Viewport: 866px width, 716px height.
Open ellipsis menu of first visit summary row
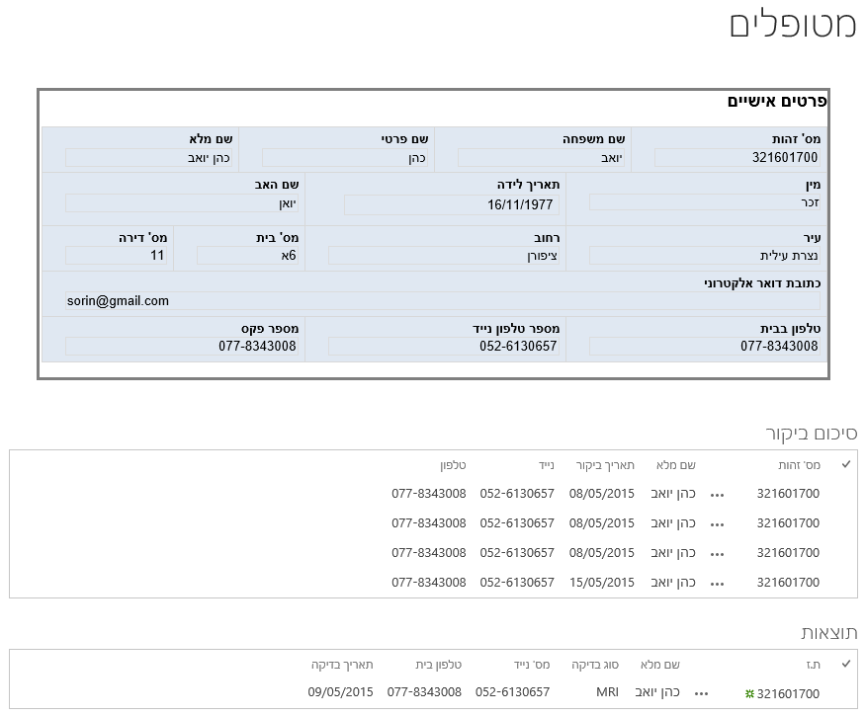pyautogui.click(x=718, y=494)
